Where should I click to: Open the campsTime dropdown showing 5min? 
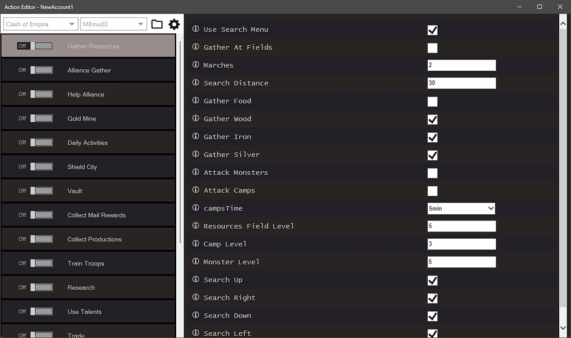coord(461,208)
